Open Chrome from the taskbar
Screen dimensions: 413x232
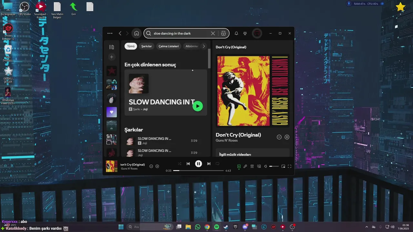tap(207, 227)
